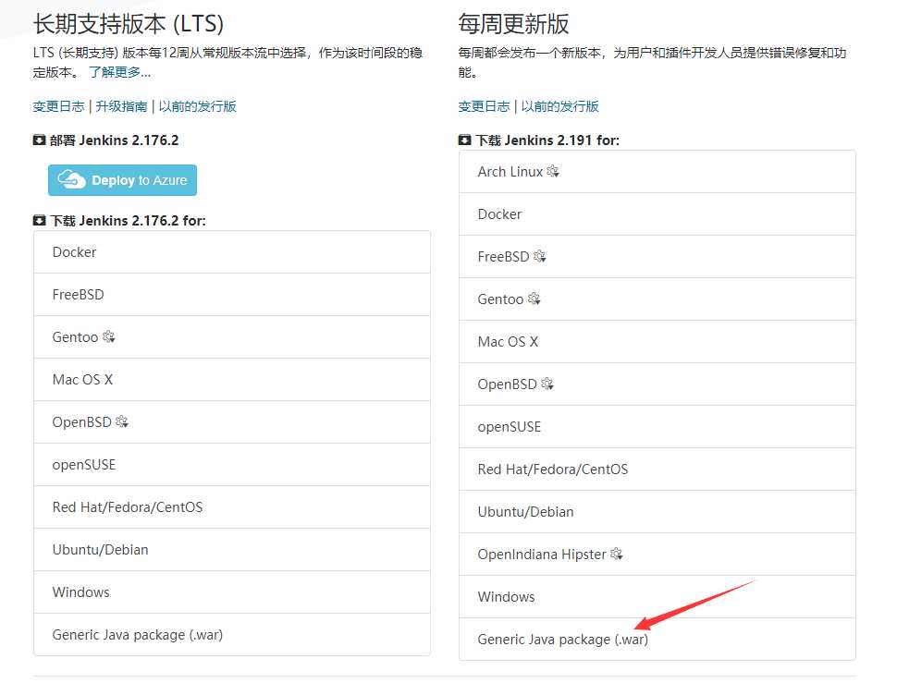
Task: Click the gear icon next to weekly Gentoo
Action: 535,299
